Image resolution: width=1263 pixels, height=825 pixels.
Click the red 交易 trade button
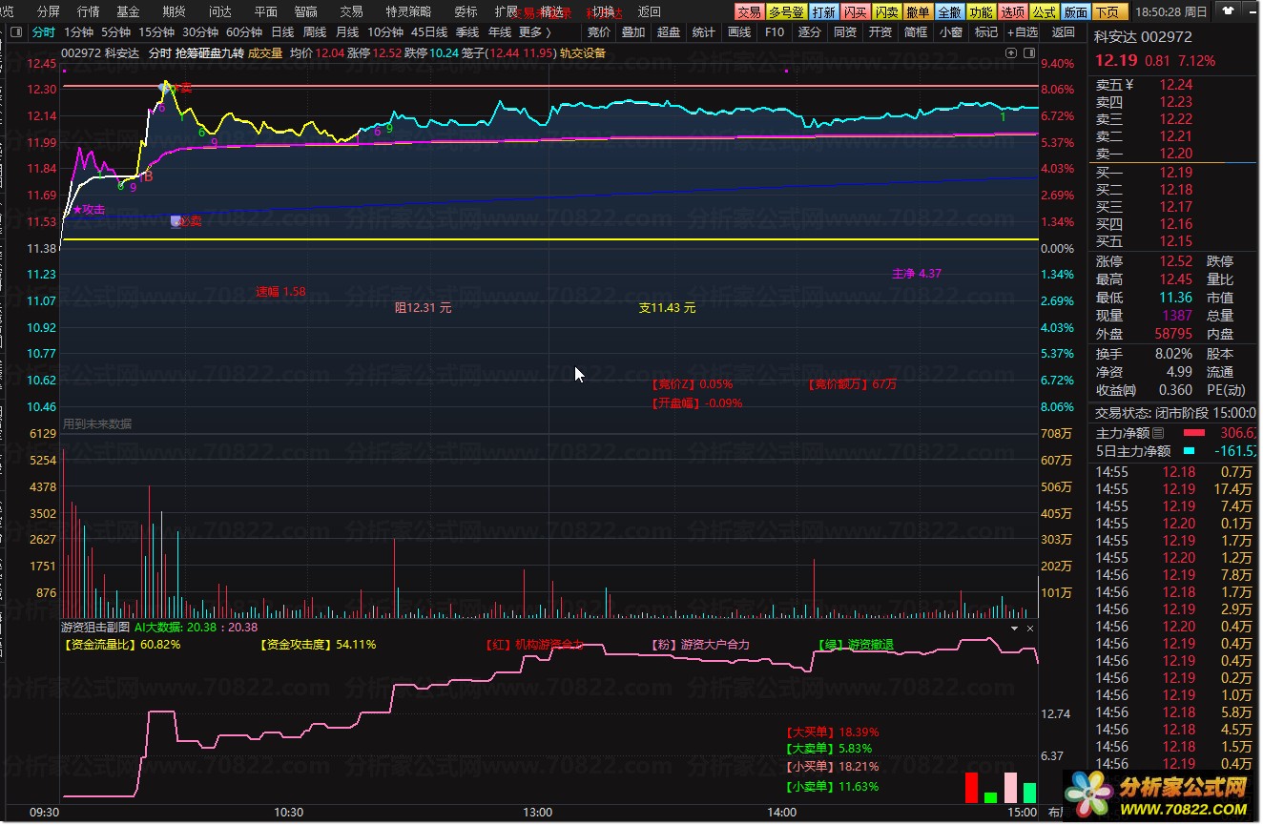tap(749, 12)
